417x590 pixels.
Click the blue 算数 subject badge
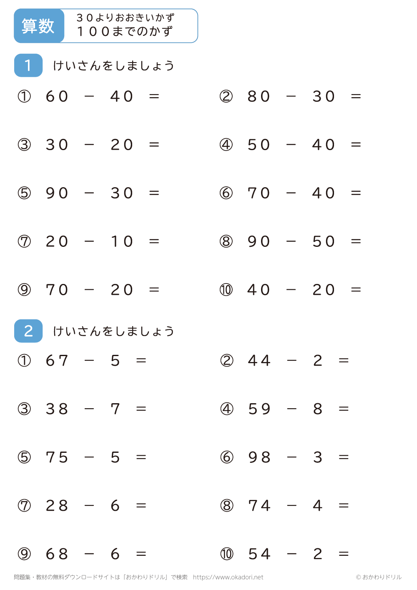(38, 26)
